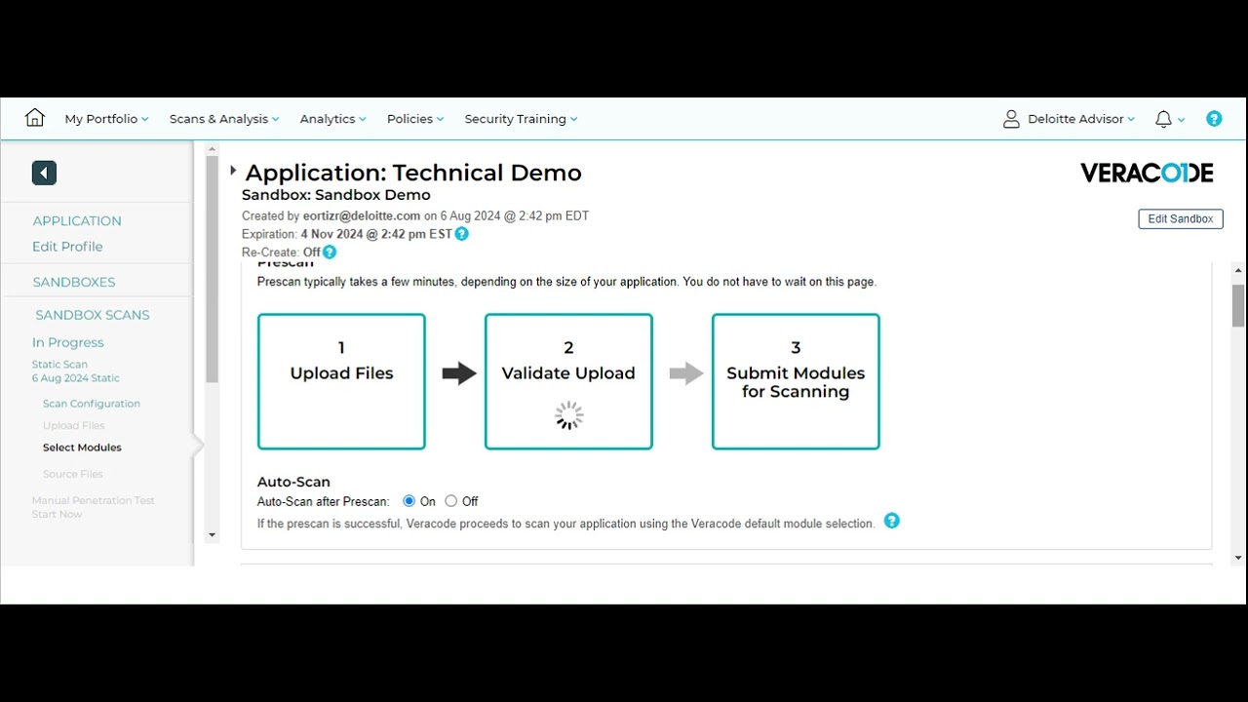Click the Veracode logo
This screenshot has width=1248, height=702.
point(1147,173)
